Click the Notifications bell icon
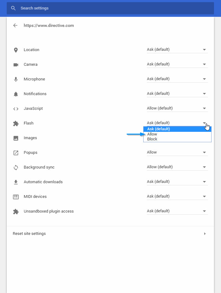 pyautogui.click(x=16, y=94)
